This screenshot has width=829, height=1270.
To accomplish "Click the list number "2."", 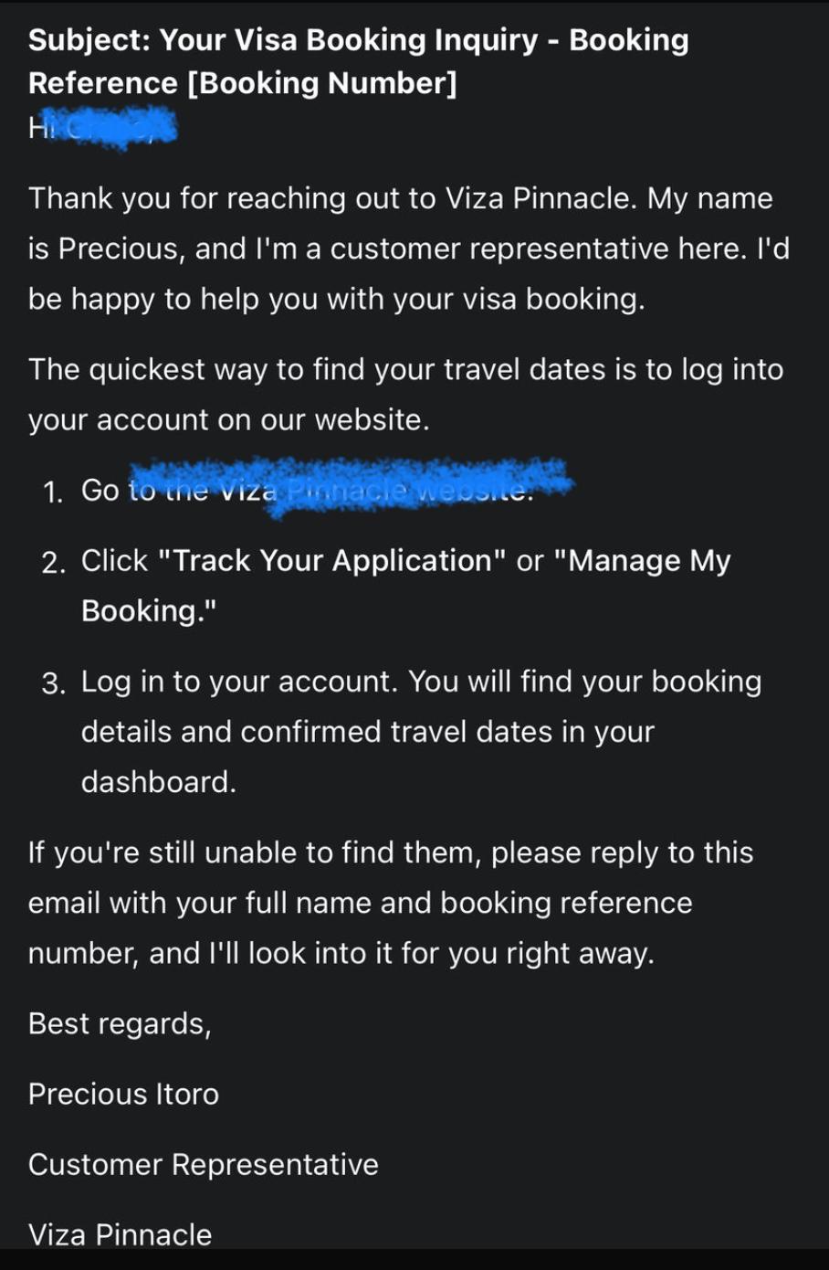I will (x=54, y=562).
